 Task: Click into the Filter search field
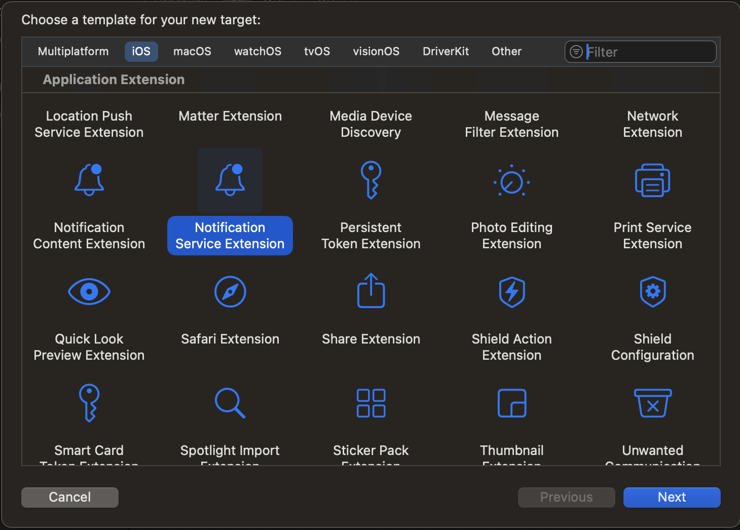point(649,52)
